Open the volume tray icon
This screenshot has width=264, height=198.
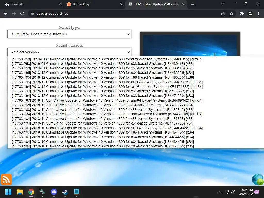coord(233,192)
